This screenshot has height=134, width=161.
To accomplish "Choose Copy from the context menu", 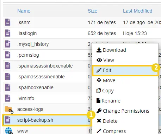I will 125,91.
